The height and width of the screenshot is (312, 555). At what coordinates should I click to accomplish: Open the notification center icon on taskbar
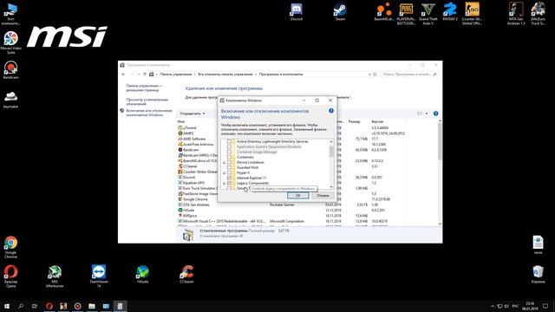(545, 306)
